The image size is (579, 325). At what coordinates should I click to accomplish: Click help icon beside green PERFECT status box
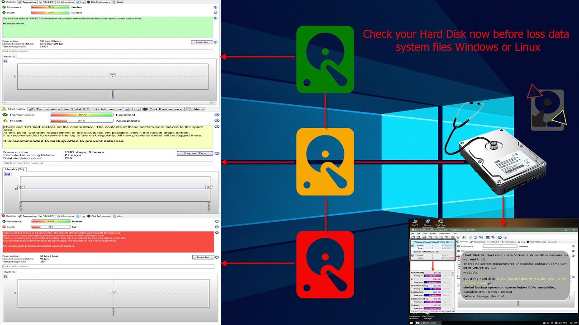pos(215,19)
